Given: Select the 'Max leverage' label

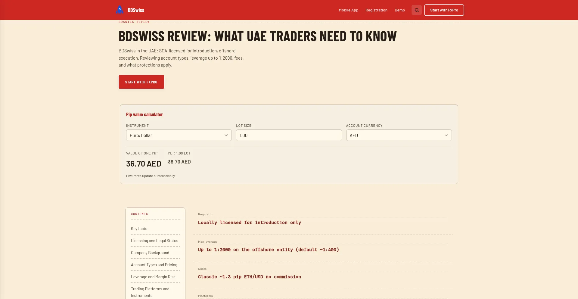Looking at the screenshot, I should click(x=208, y=242).
